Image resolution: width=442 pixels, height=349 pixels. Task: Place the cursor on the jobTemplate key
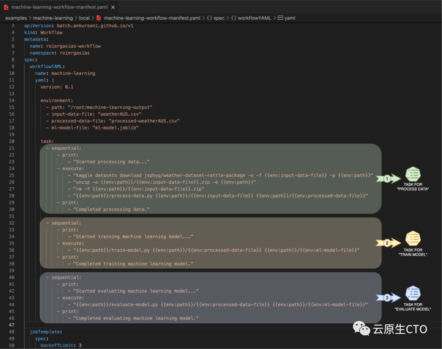tap(46, 332)
